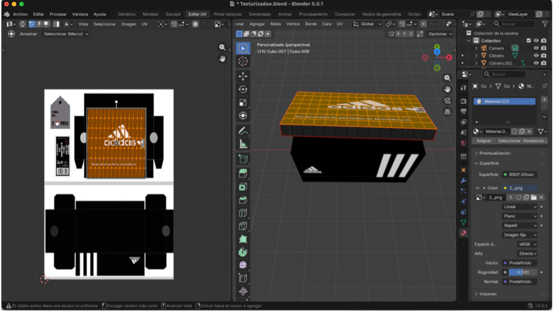Click inside the outliner Buscar search field
This screenshot has width=554, height=312.
(x=514, y=24)
